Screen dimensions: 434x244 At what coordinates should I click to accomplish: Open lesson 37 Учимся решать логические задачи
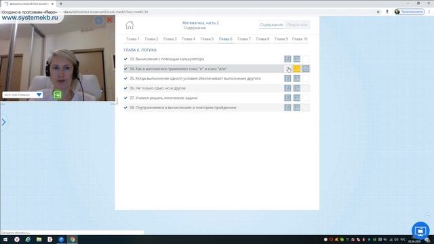163,98
